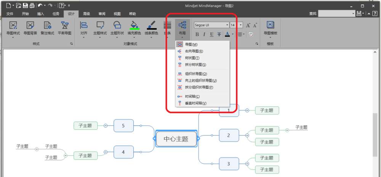381x177 pixels.
Task: Click the 线条颜色 line color swatch
Action: point(152,25)
